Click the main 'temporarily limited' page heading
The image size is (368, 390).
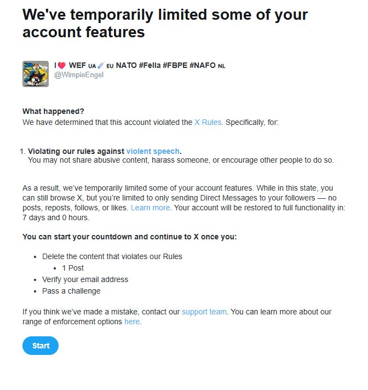click(165, 23)
